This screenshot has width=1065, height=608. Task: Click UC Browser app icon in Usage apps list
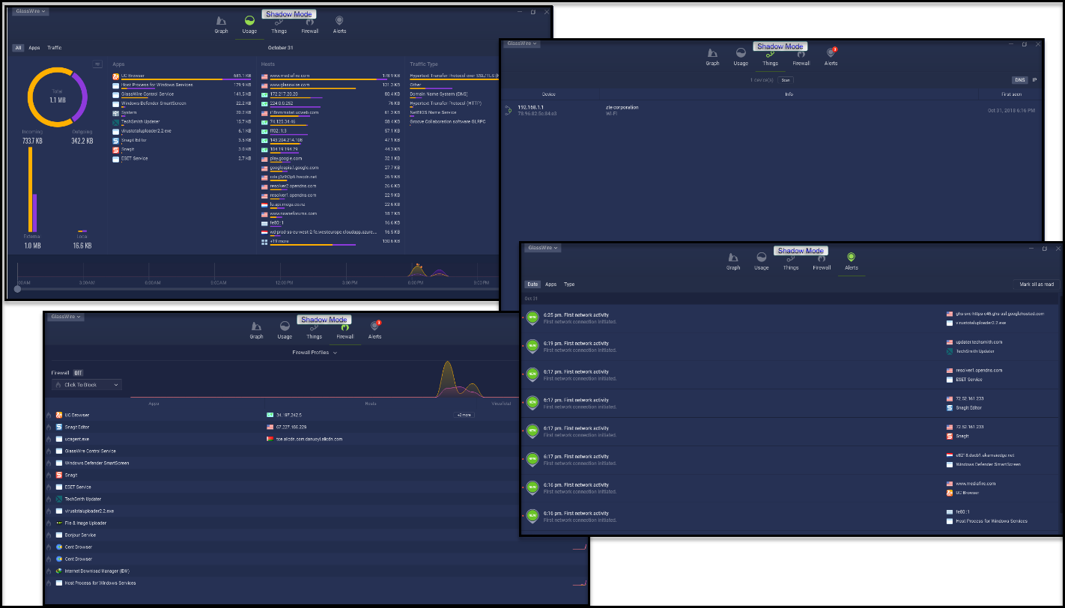click(x=115, y=76)
